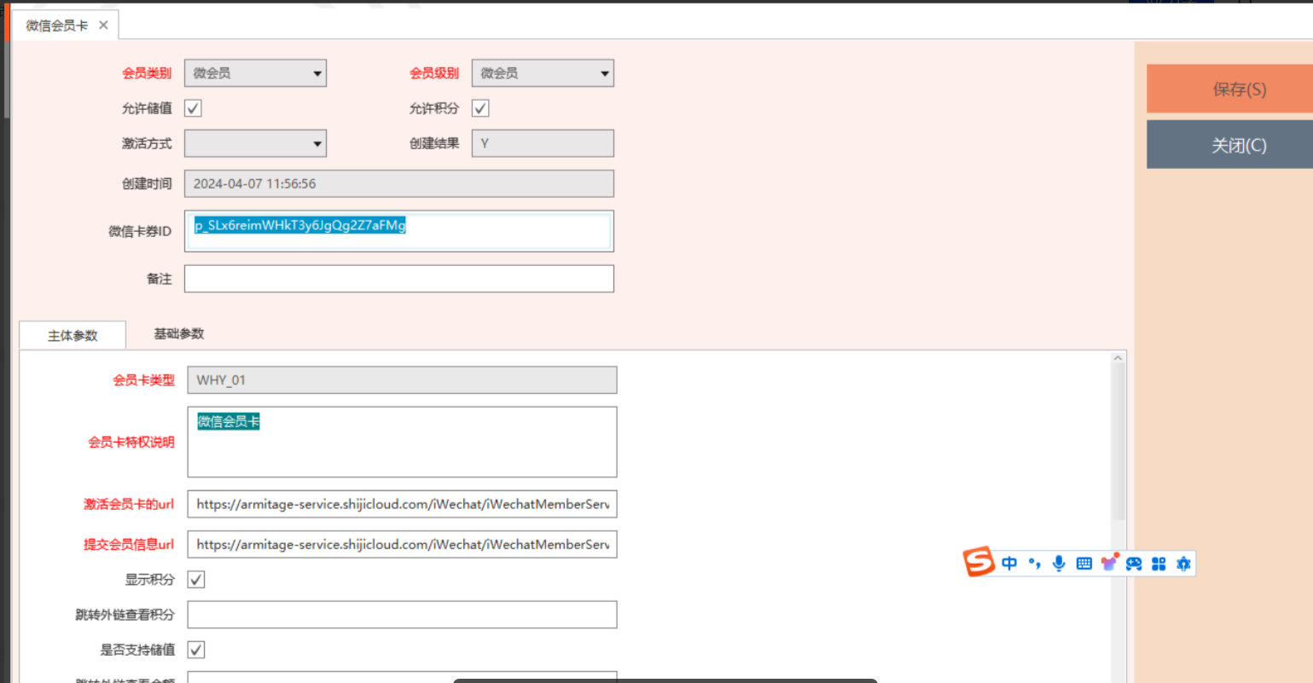Click the parameter panel vertical scrollbar
Screen dimensions: 1313x683
(1118, 443)
